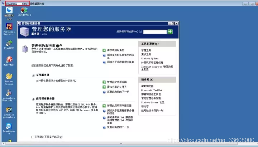Click the remote desktop connection title icon
258x147 pixels.
coord(3,4)
